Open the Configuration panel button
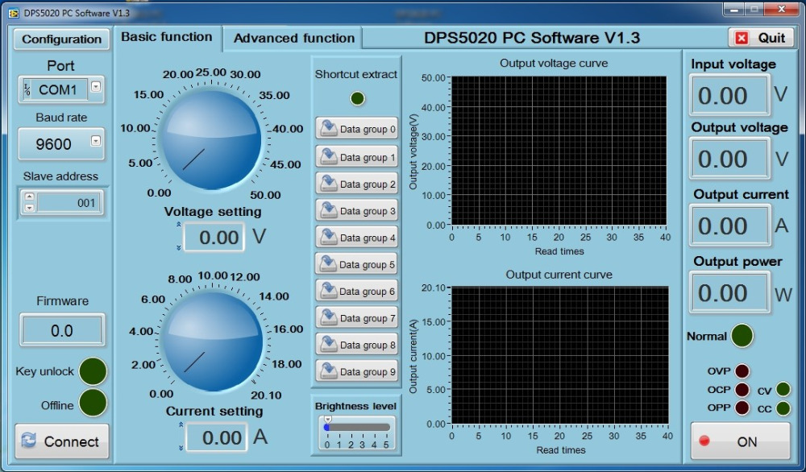The width and height of the screenshot is (806, 472). click(62, 39)
